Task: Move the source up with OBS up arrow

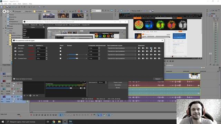Action: point(34,95)
